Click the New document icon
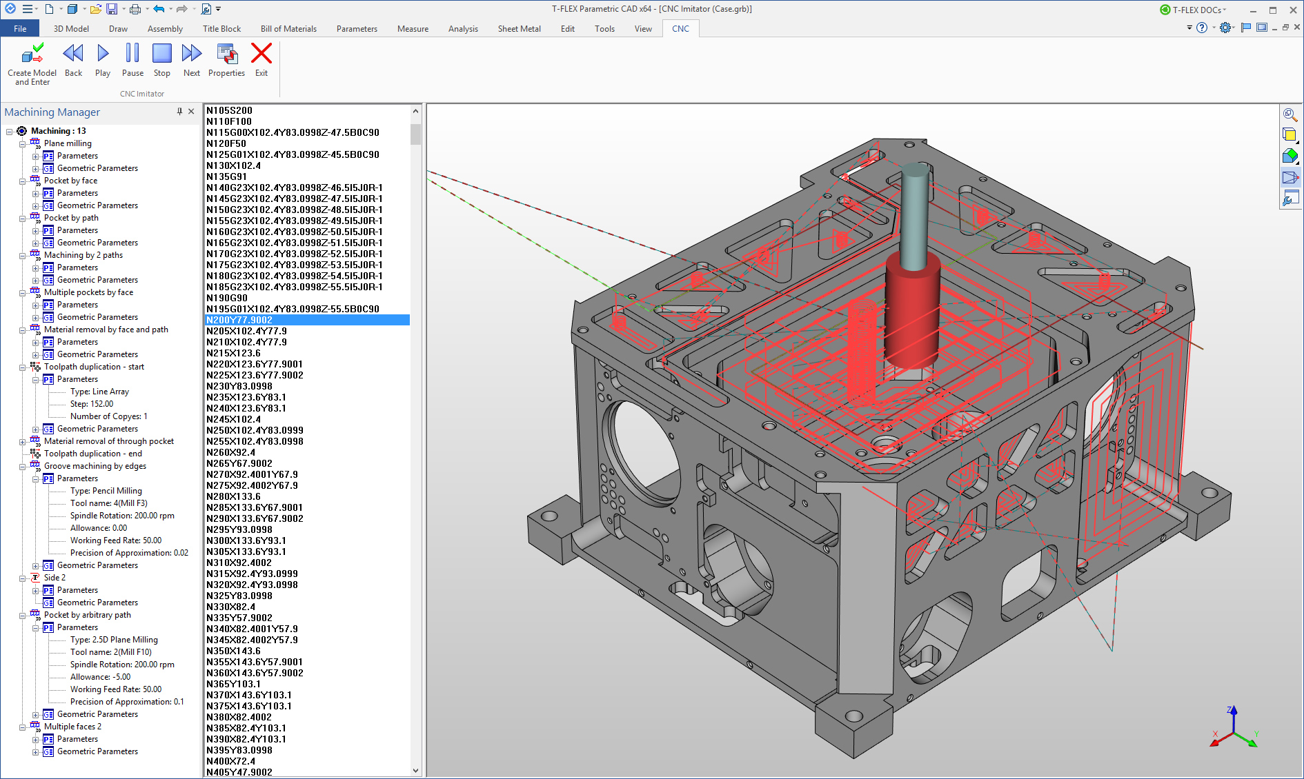The height and width of the screenshot is (779, 1304). click(49, 9)
